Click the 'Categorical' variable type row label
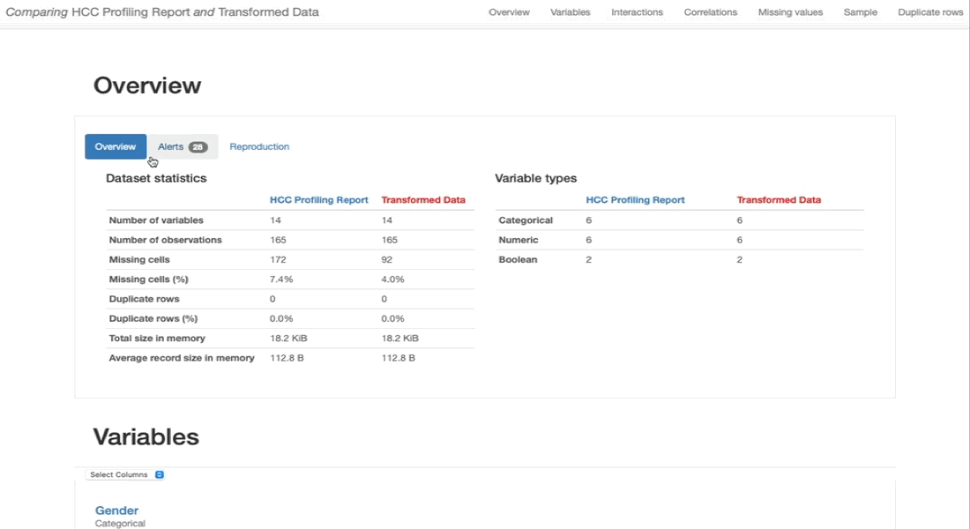The width and height of the screenshot is (970, 529). (x=526, y=220)
